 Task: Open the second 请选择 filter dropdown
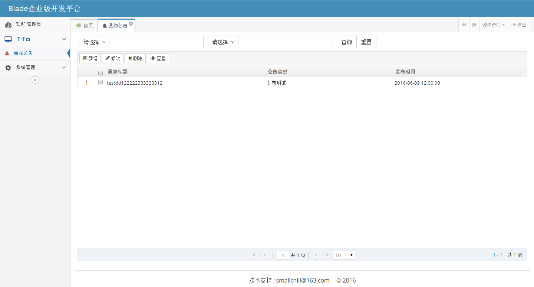[x=223, y=42]
